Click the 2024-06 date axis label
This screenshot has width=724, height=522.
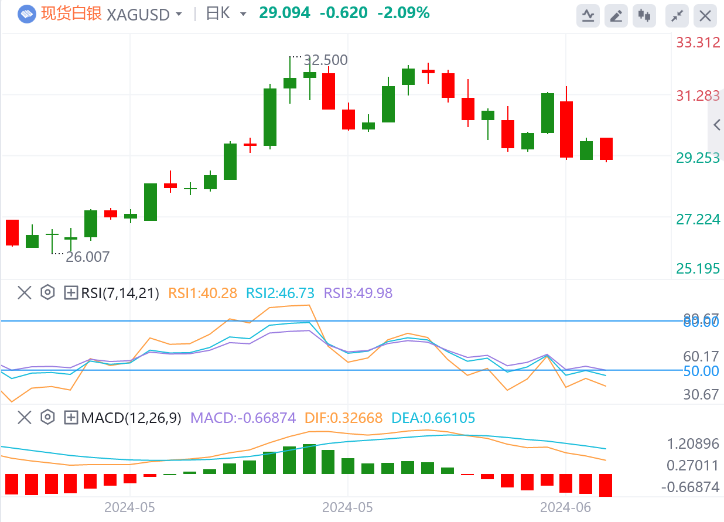[x=566, y=507]
